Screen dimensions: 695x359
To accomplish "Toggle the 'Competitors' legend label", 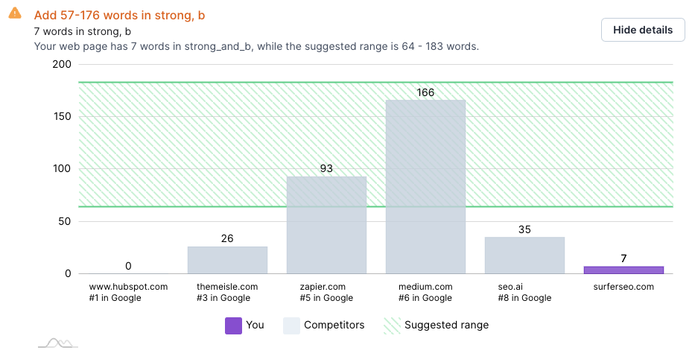I will click(333, 325).
